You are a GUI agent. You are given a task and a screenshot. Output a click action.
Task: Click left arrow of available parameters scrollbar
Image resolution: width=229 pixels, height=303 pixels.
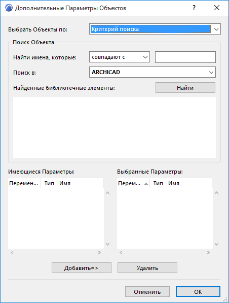[x=12, y=252]
